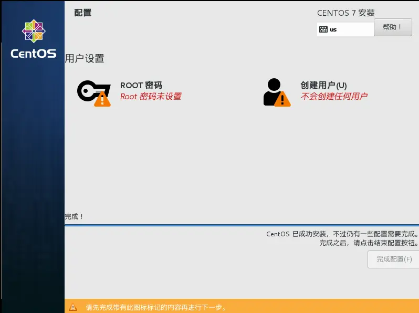
Task: Click the '不会创建任何用户' warning text
Action: [x=334, y=96]
